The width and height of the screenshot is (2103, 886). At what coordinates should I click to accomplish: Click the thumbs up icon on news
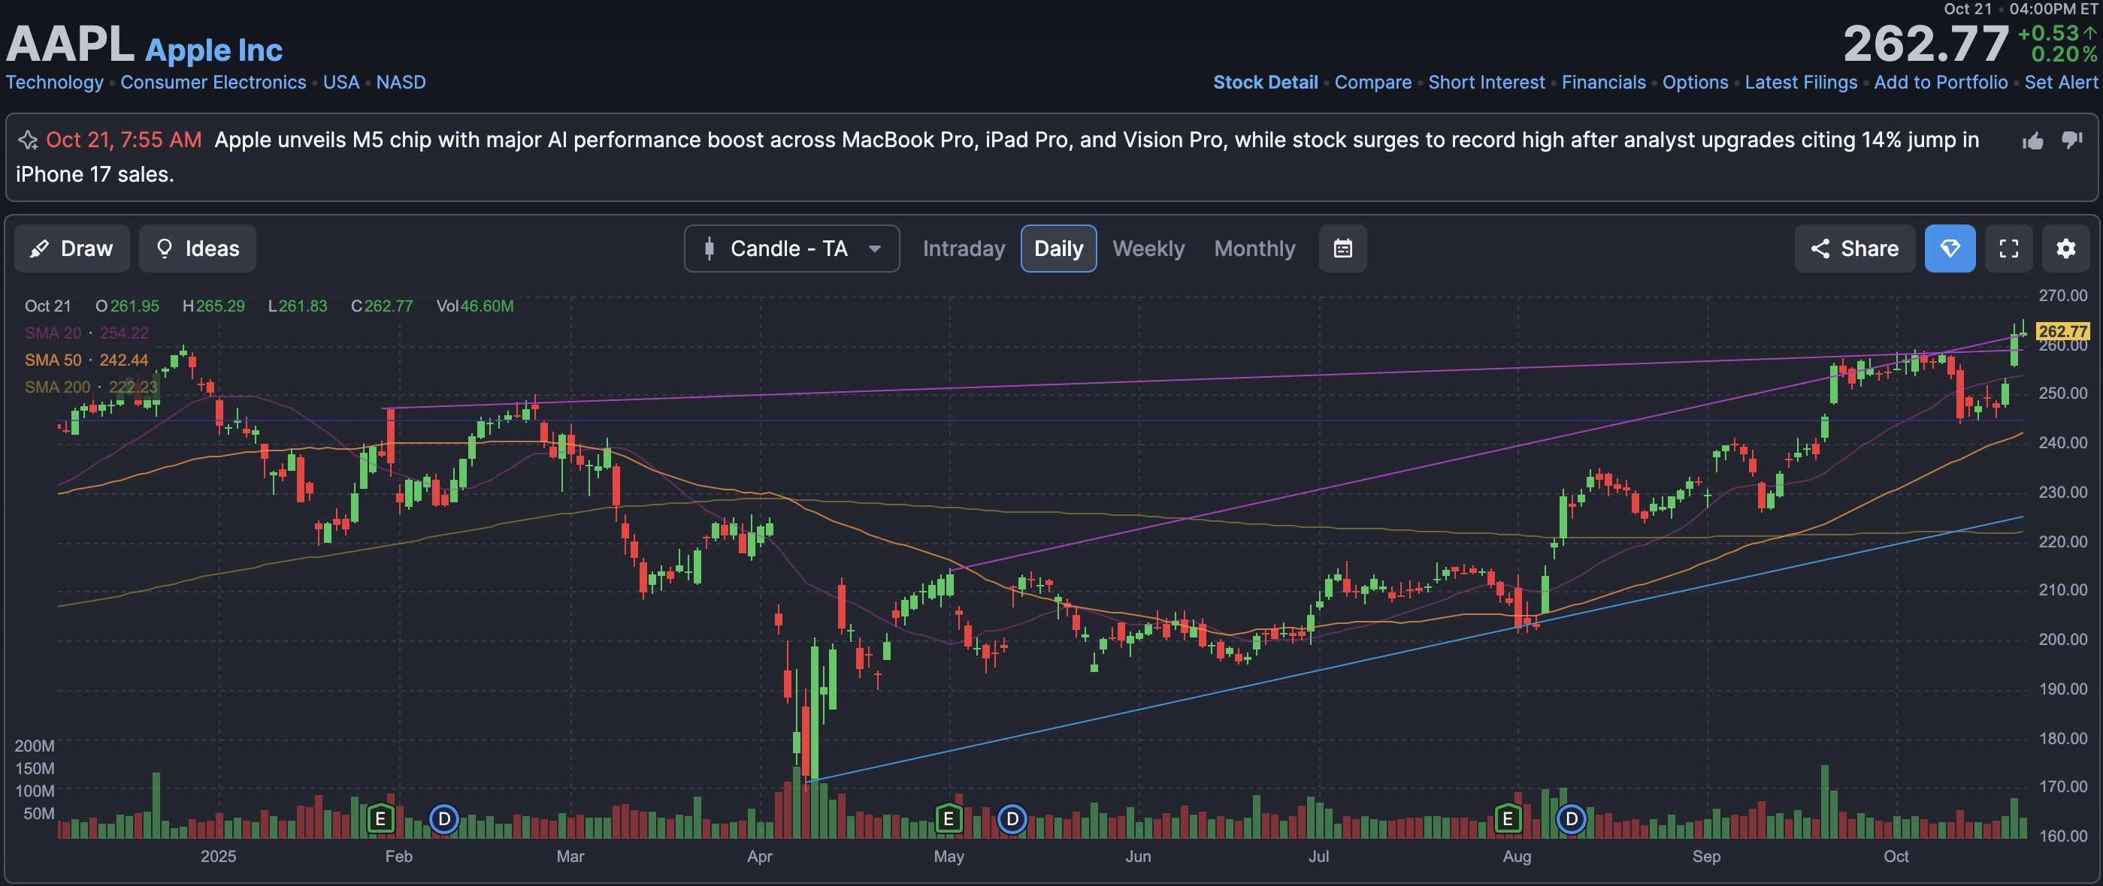coord(2033,141)
